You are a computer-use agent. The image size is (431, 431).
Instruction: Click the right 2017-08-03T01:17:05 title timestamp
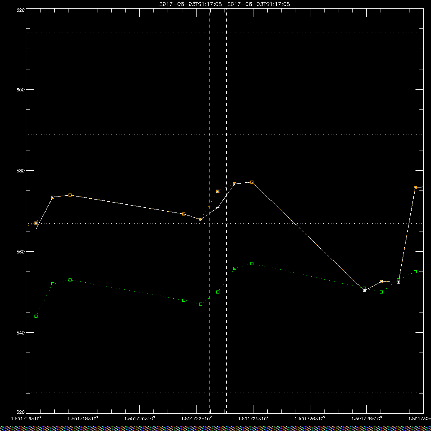point(259,4)
